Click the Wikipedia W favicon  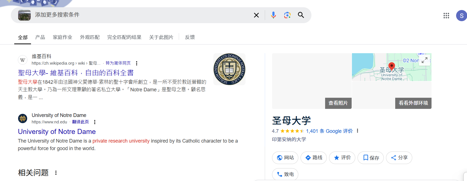(x=23, y=60)
